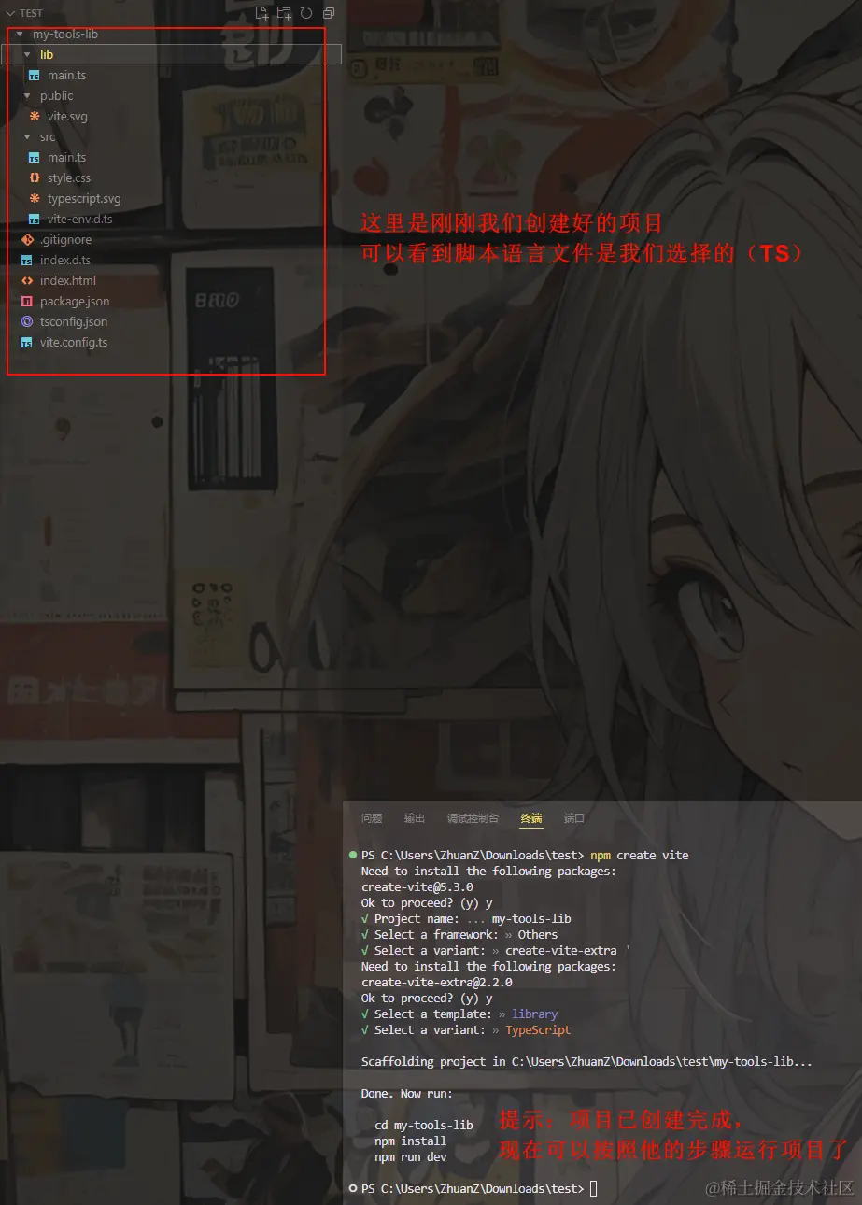This screenshot has width=862, height=1205.
Task: Click the TEST explorer section title
Action: (x=31, y=14)
